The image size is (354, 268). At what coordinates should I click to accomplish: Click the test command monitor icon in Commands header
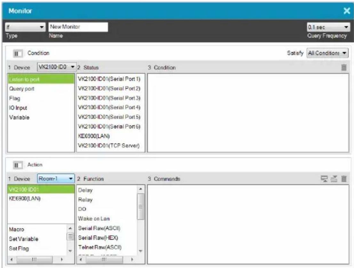pyautogui.click(x=324, y=179)
